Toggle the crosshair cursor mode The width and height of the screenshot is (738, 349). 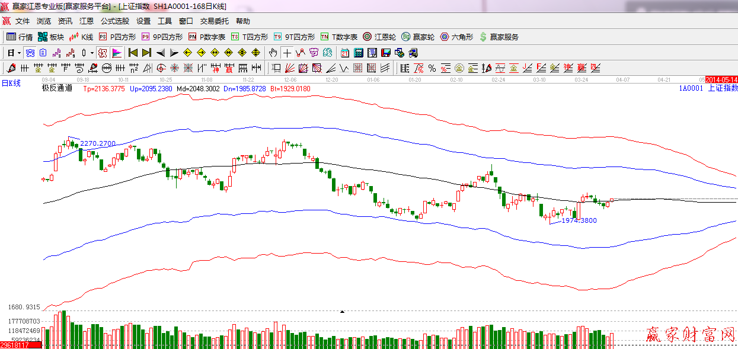[x=287, y=53]
